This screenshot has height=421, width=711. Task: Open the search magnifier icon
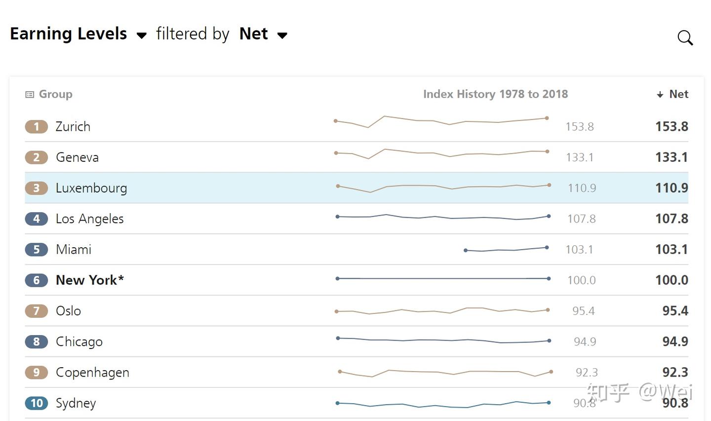point(685,38)
